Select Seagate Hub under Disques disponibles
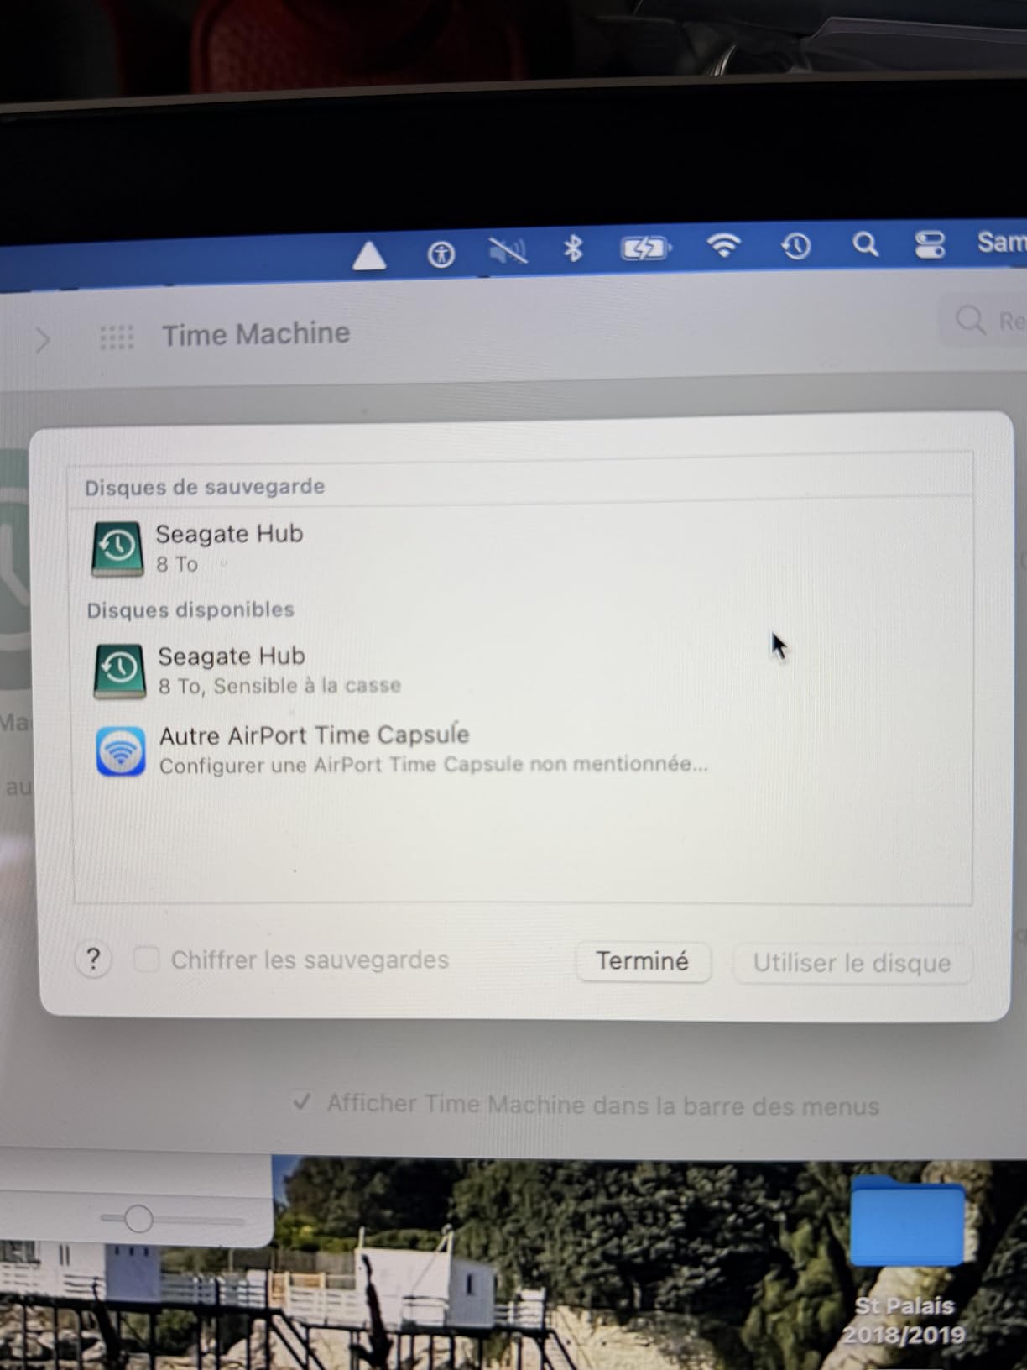Screen dimensions: 1027x1370 [x=520, y=671]
